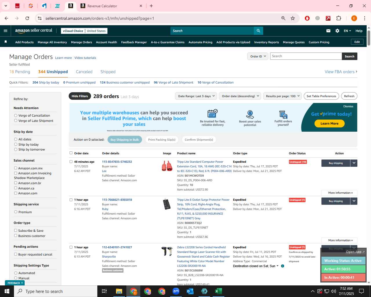
Task: Bookmark this page with the star icon
Action: [x=293, y=18]
